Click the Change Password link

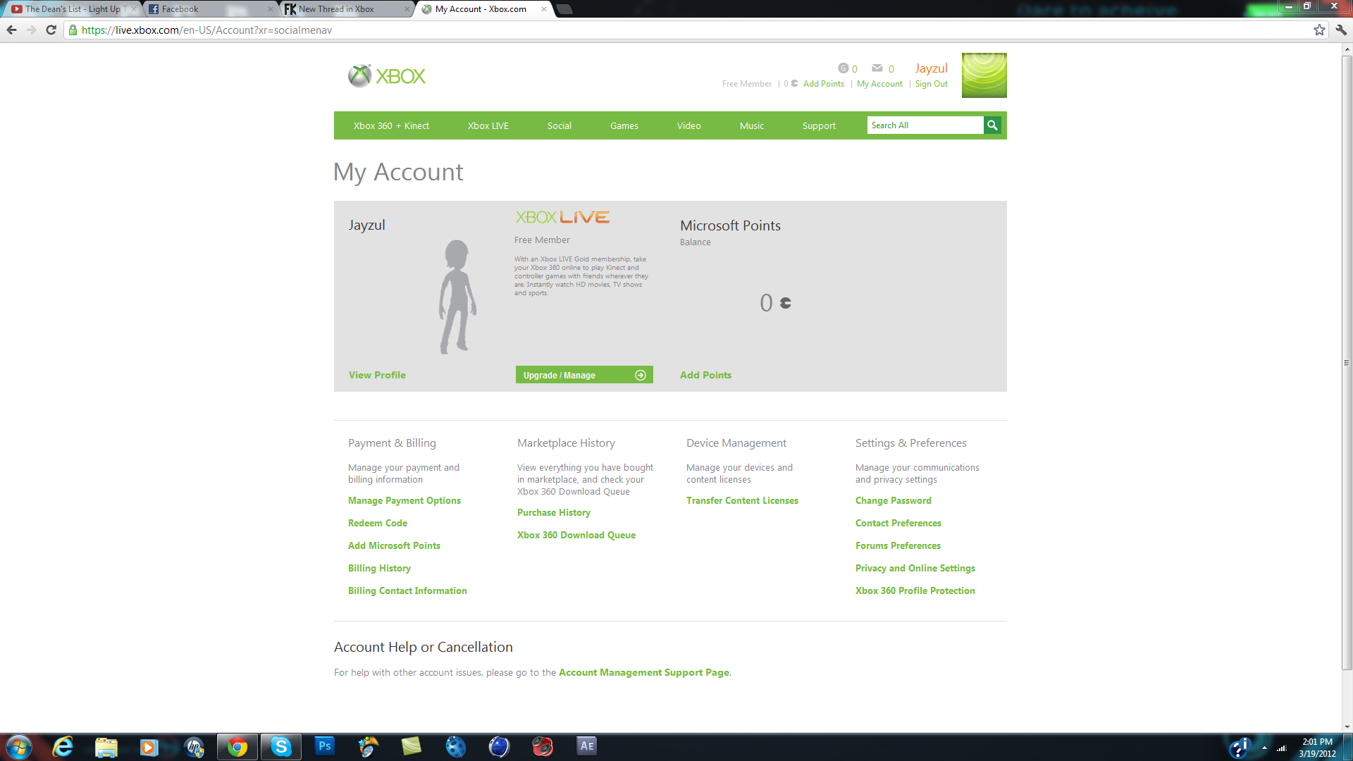893,500
